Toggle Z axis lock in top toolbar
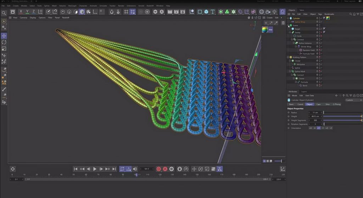This screenshot has width=363, height=198. point(34,12)
